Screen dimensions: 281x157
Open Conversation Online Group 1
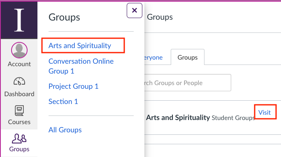[81, 66]
